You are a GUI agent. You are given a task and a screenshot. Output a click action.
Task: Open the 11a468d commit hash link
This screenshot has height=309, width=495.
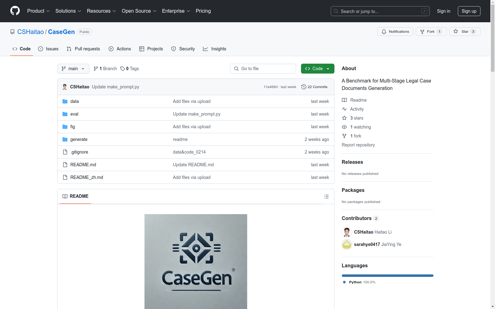(x=270, y=87)
